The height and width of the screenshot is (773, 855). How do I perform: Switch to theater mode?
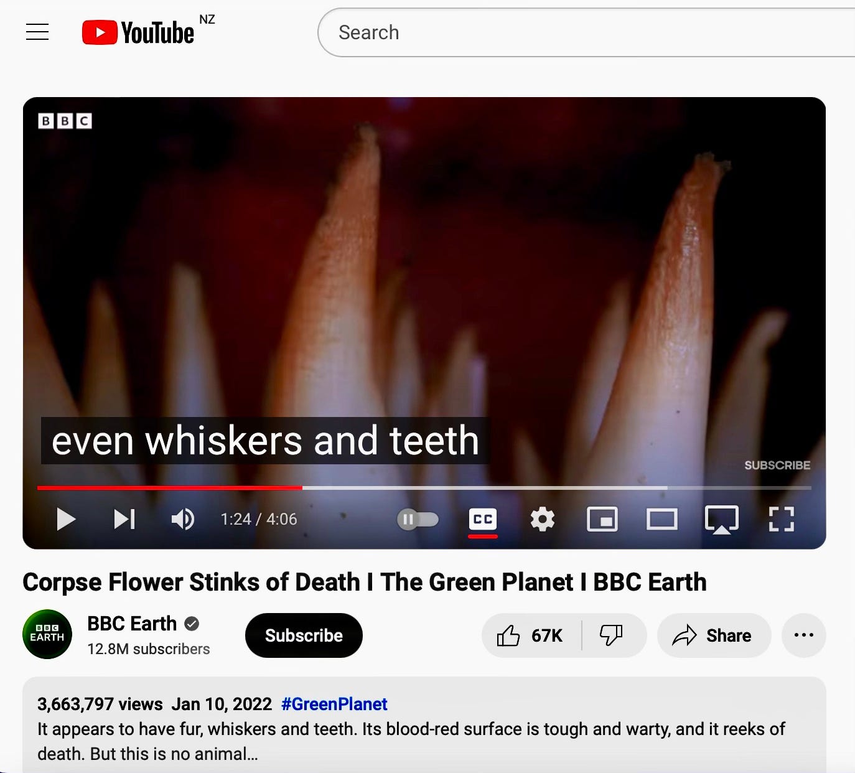(662, 519)
